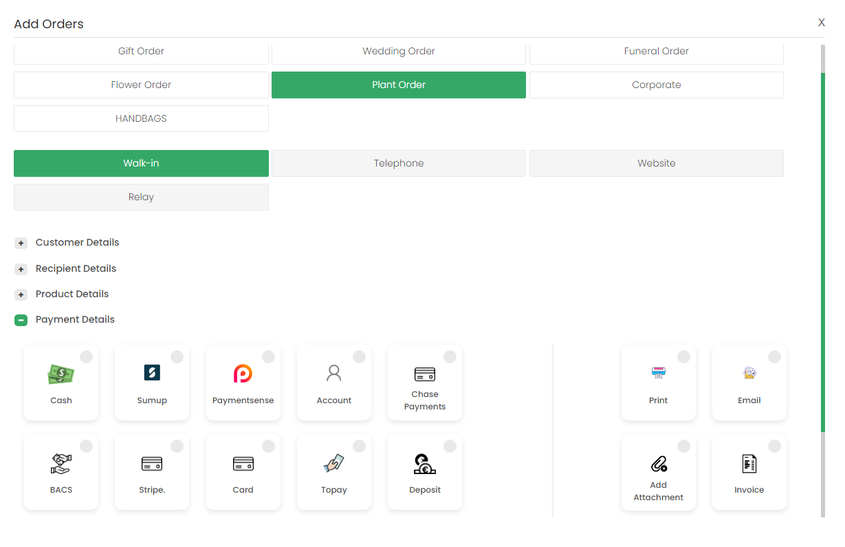The width and height of the screenshot is (845, 547).
Task: Tick the circle on Chase Payments
Action: click(450, 356)
